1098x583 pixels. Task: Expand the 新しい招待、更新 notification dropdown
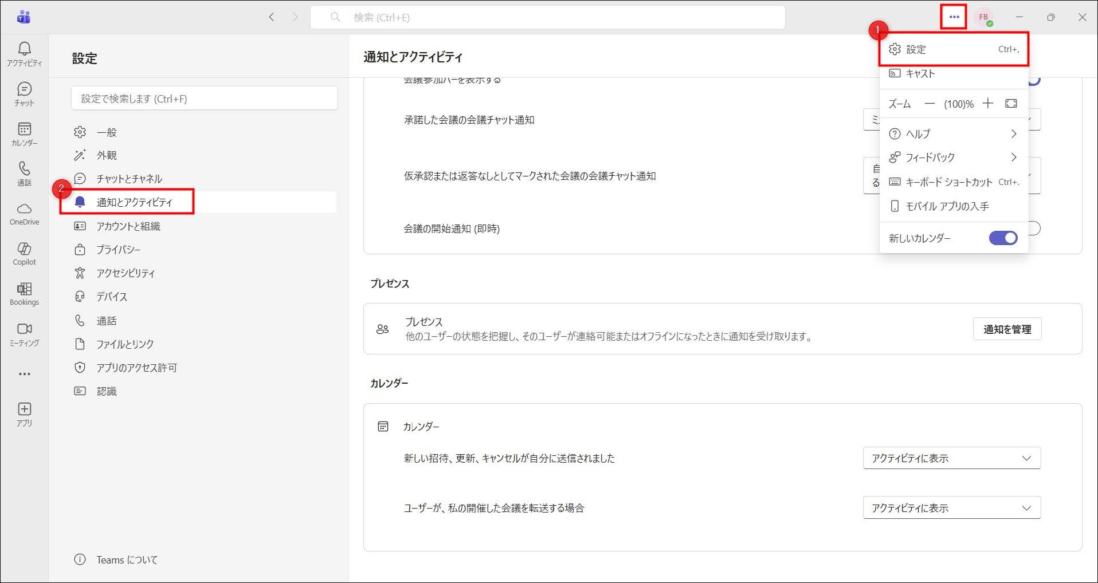point(951,458)
